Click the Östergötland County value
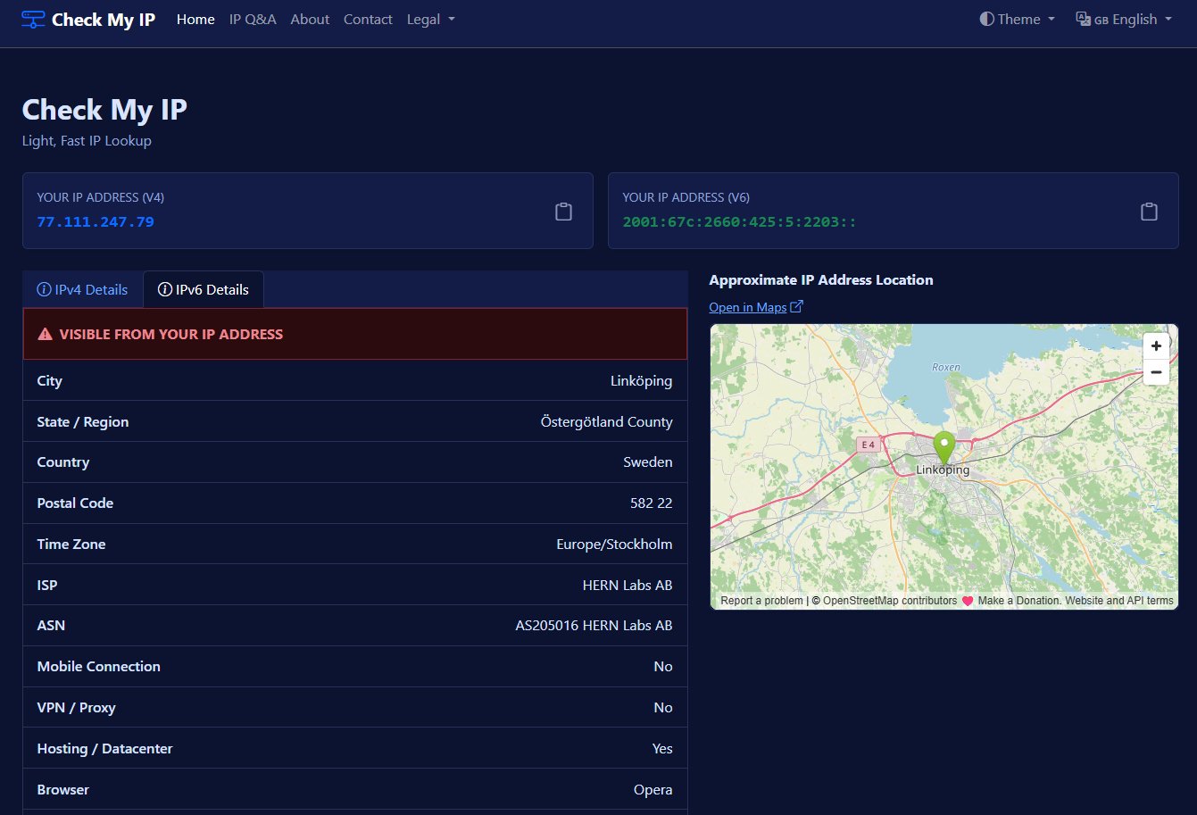 (x=607, y=421)
